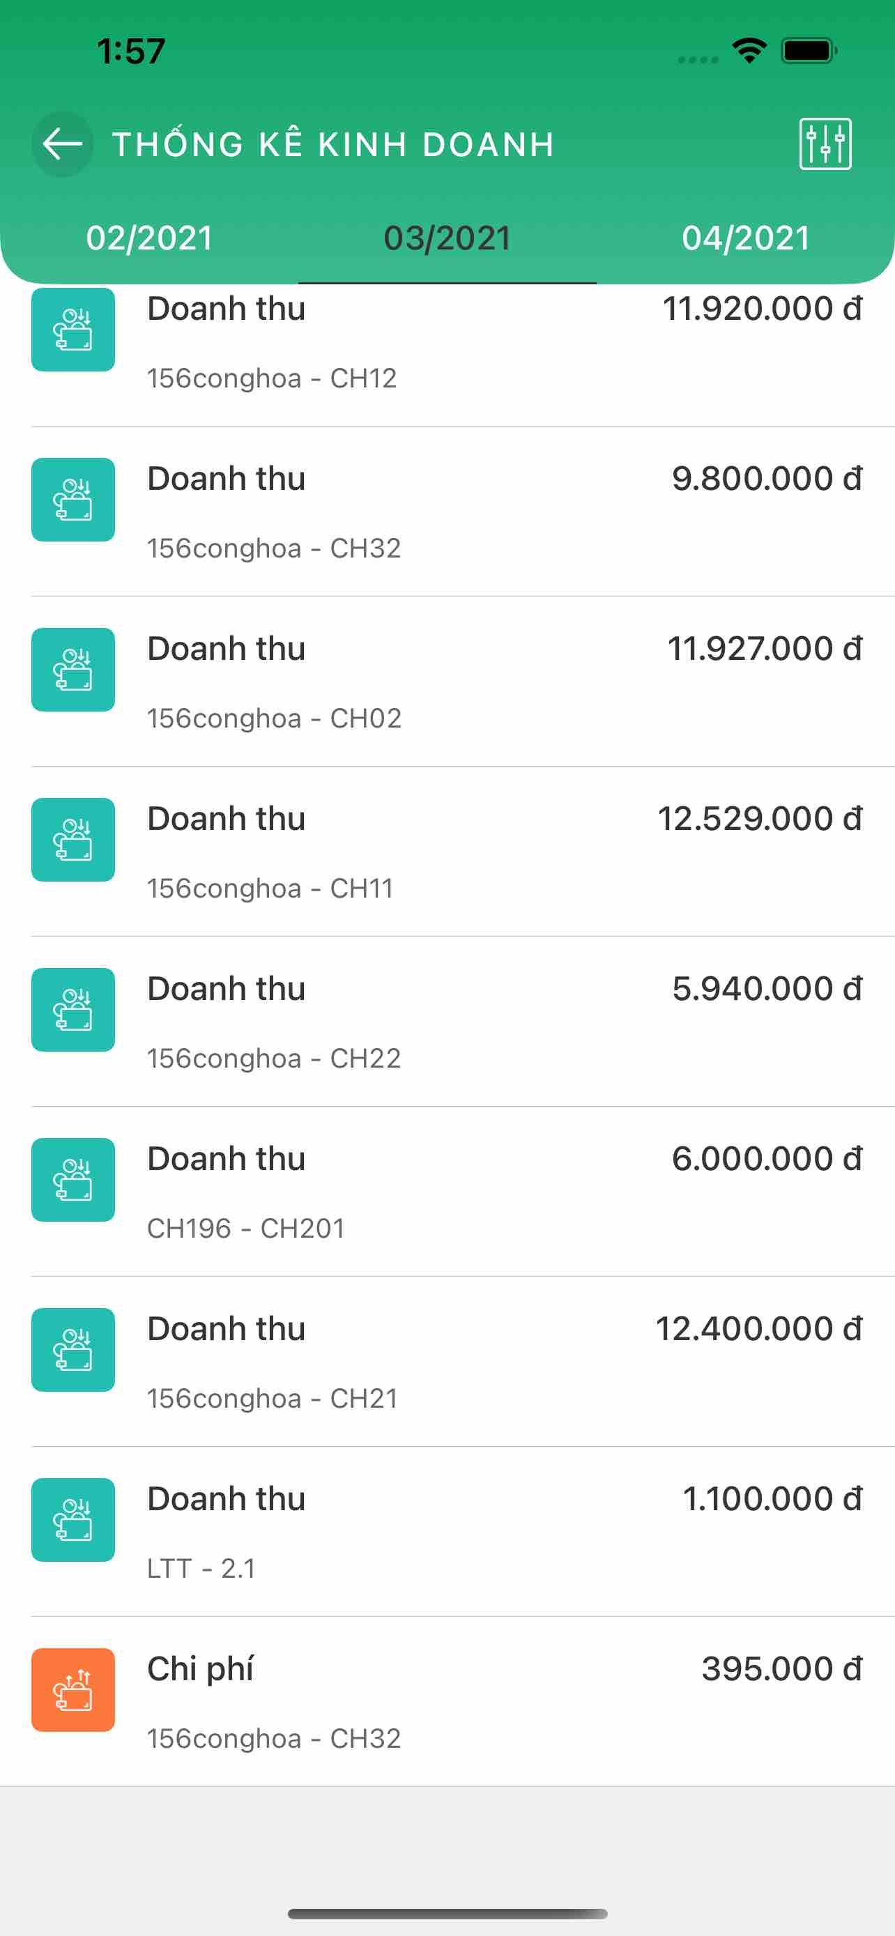The height and width of the screenshot is (1936, 895).
Task: Tap the 156conghoa - CH22 label
Action: click(x=273, y=1058)
